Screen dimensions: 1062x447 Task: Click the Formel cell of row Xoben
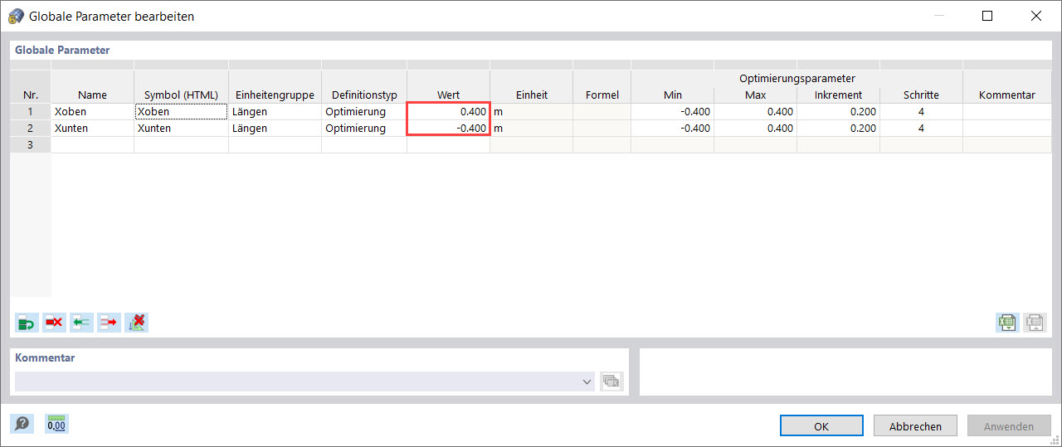(x=602, y=111)
